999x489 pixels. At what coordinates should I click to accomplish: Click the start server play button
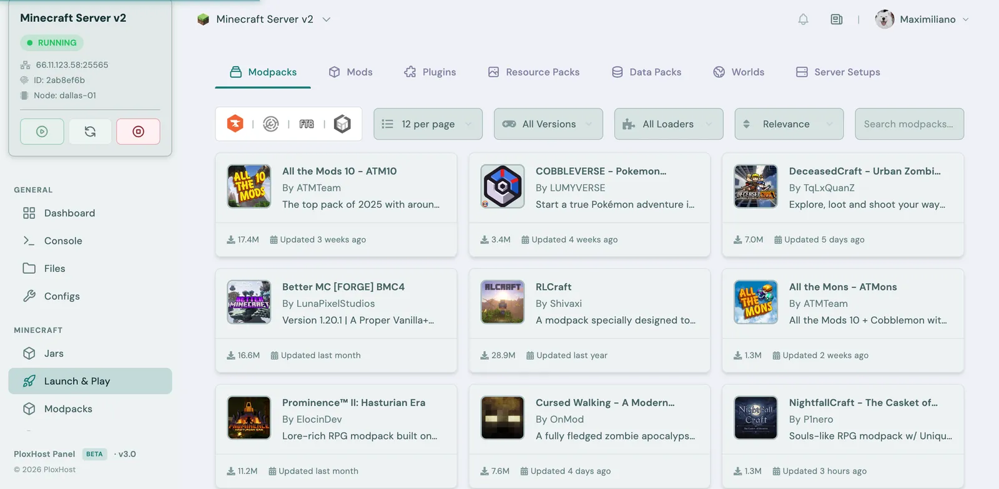coord(42,132)
